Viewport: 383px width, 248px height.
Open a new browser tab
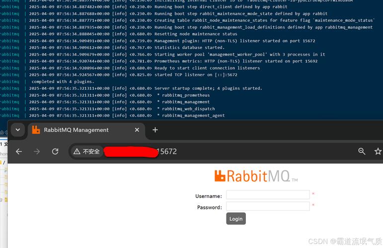point(155,130)
